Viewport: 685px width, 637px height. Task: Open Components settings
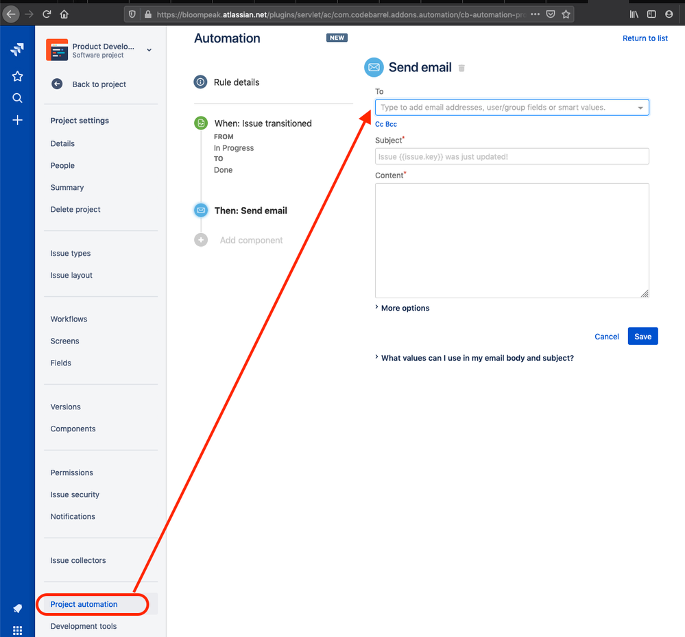[x=73, y=429]
